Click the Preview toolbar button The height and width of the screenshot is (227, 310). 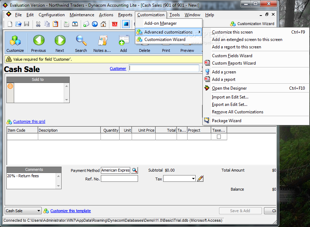click(187, 50)
